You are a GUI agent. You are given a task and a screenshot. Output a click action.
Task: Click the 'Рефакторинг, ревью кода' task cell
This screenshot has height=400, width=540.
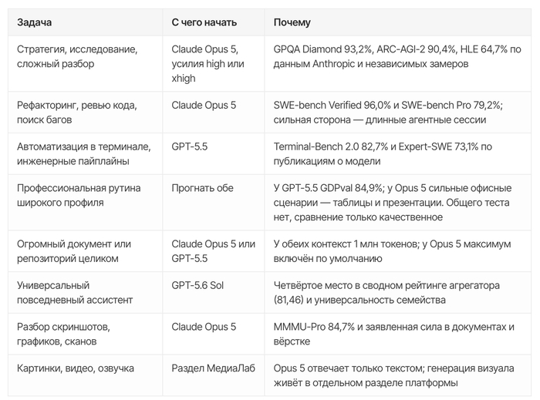pyautogui.click(x=85, y=113)
